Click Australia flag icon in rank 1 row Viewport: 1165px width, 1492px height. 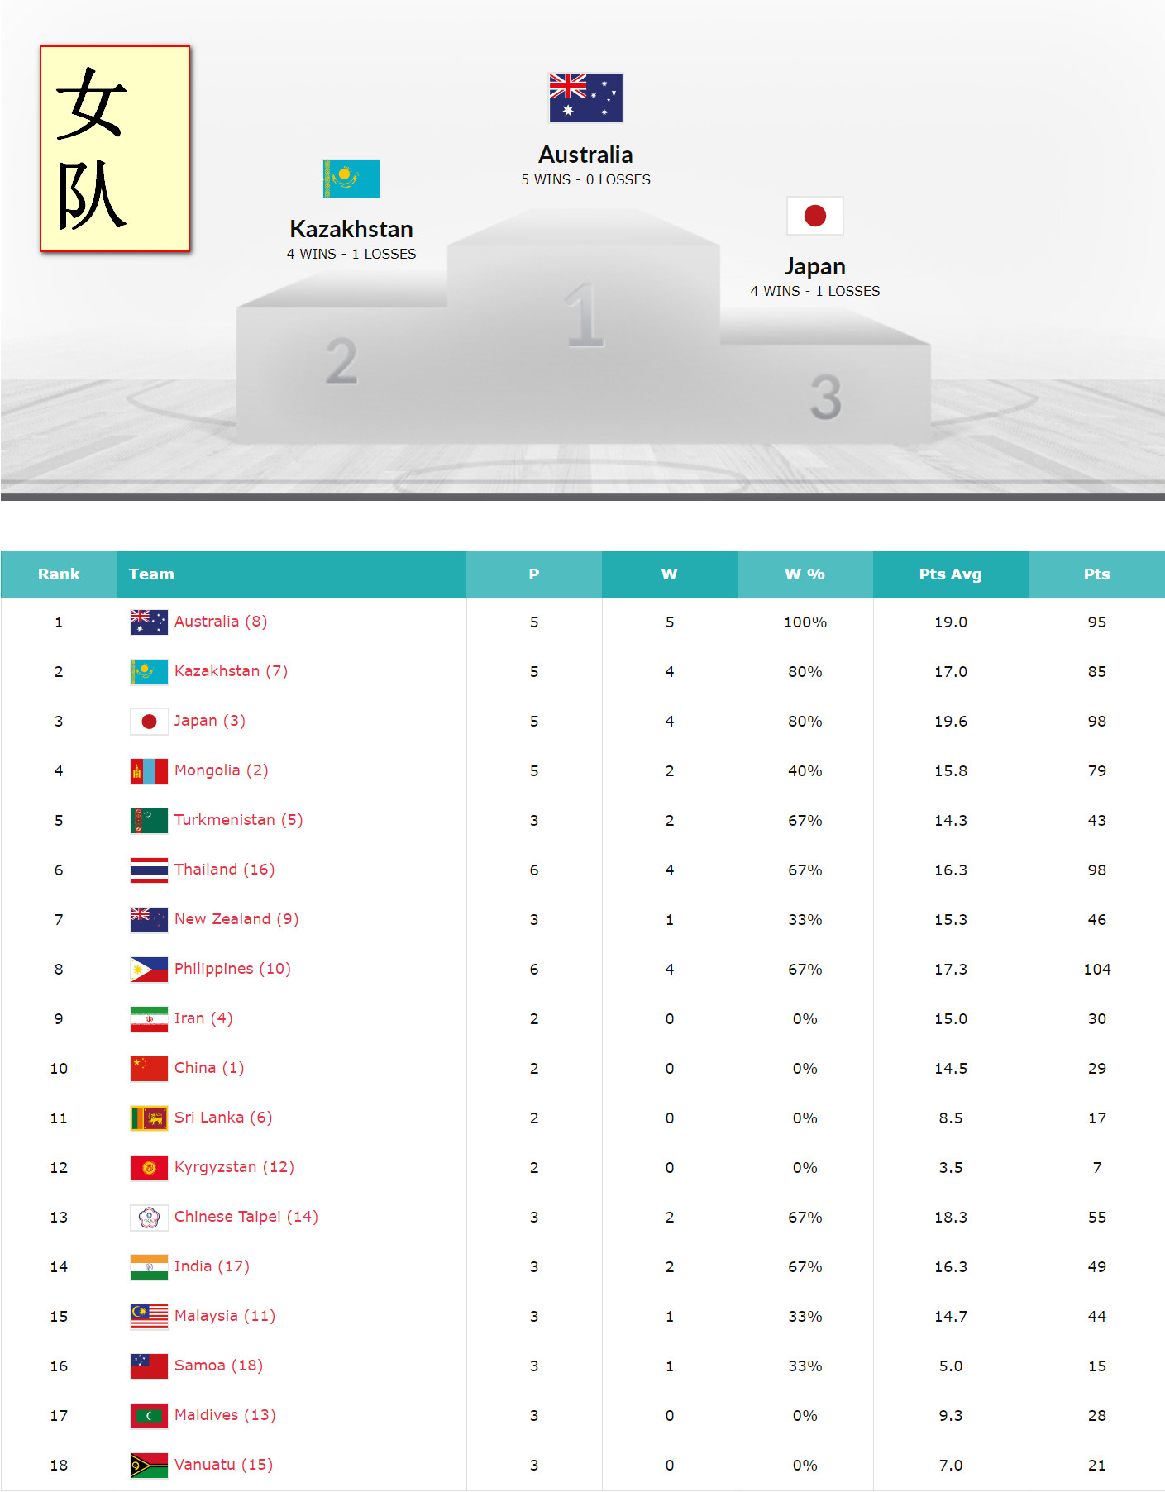(x=149, y=622)
